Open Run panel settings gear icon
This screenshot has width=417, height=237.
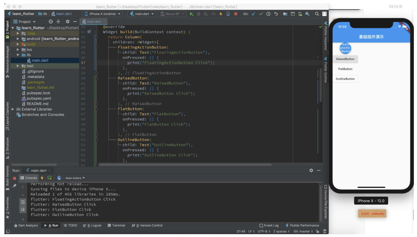[x=311, y=170]
